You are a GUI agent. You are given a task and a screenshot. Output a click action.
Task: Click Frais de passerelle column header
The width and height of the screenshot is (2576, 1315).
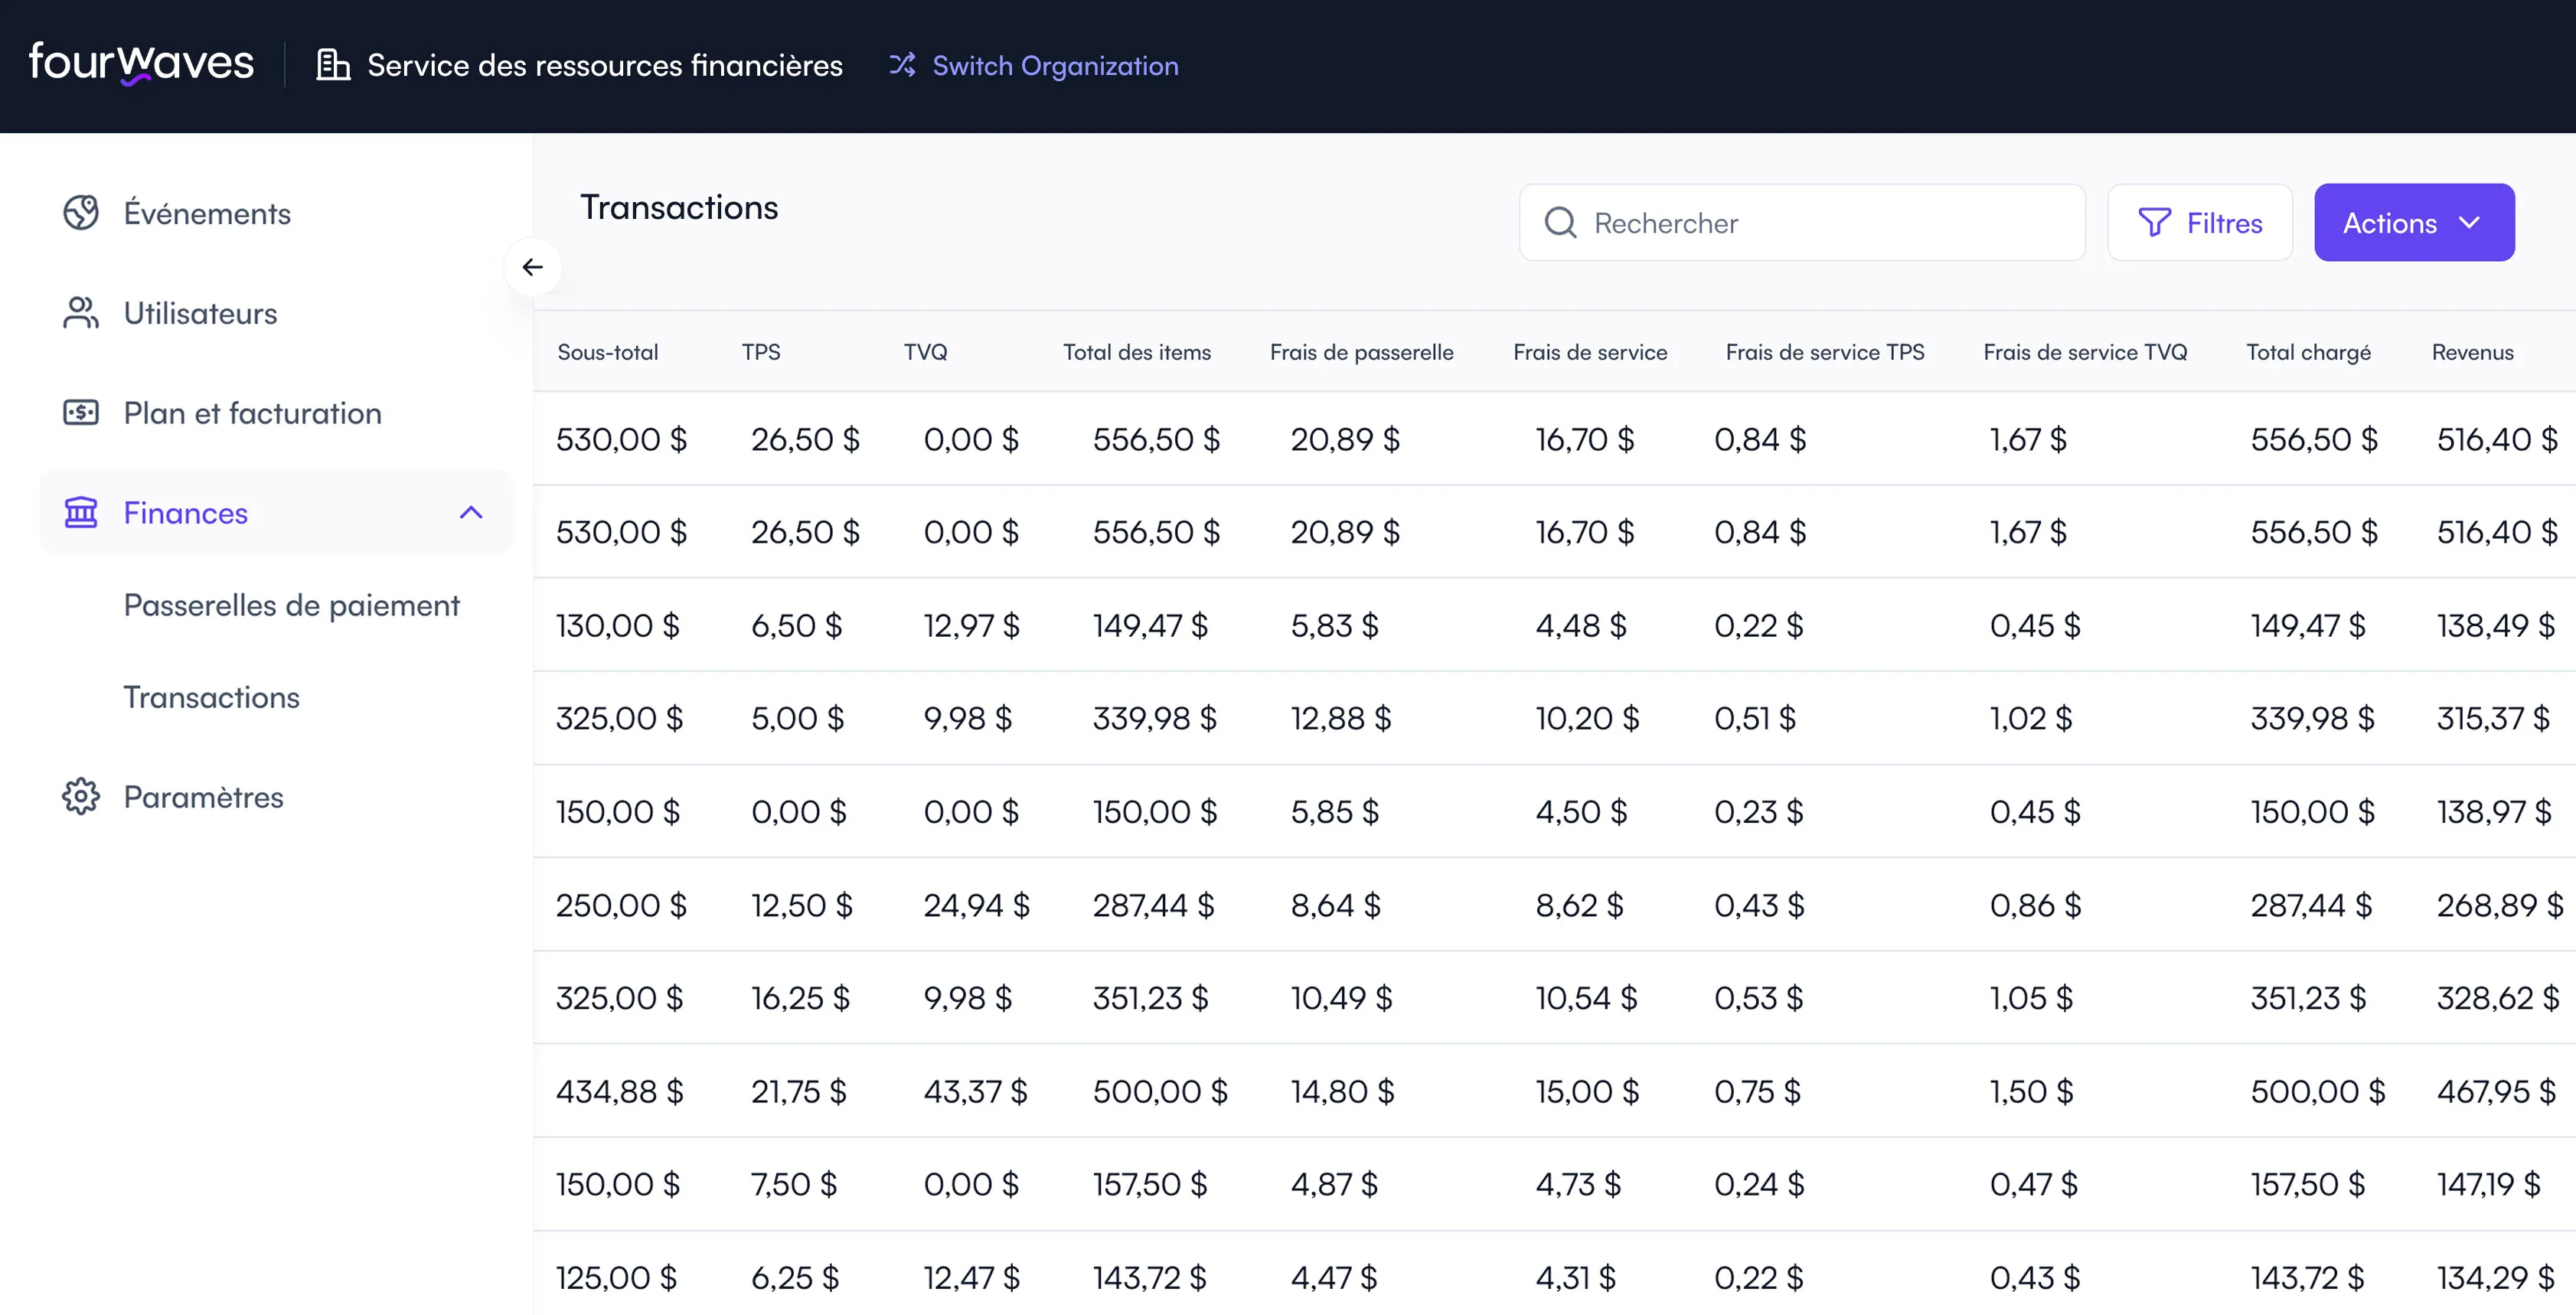(x=1362, y=352)
